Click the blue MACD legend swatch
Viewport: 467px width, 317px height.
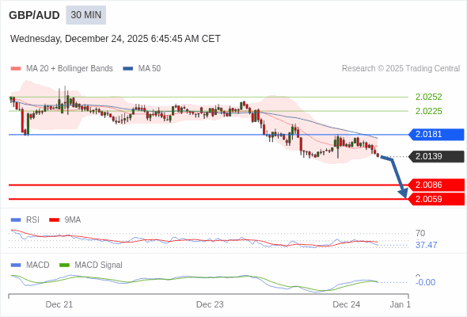point(16,265)
